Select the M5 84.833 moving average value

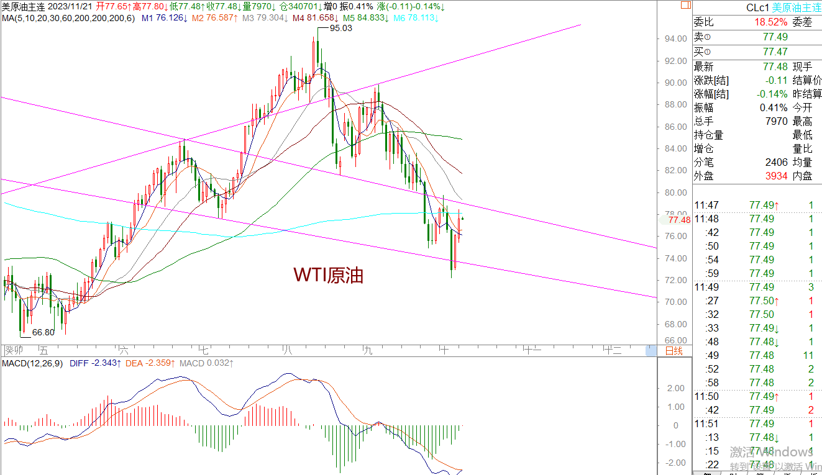pyautogui.click(x=365, y=18)
